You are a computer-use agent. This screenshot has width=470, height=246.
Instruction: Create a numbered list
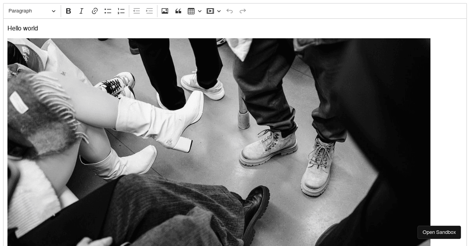point(121,11)
